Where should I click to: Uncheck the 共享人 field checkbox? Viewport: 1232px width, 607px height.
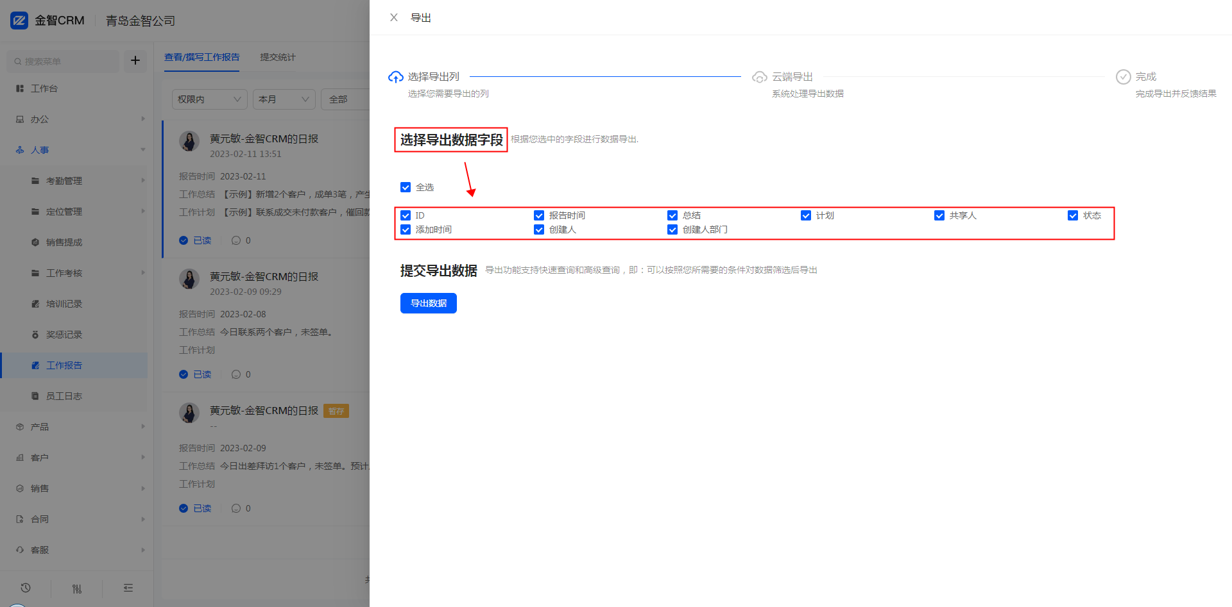point(939,215)
